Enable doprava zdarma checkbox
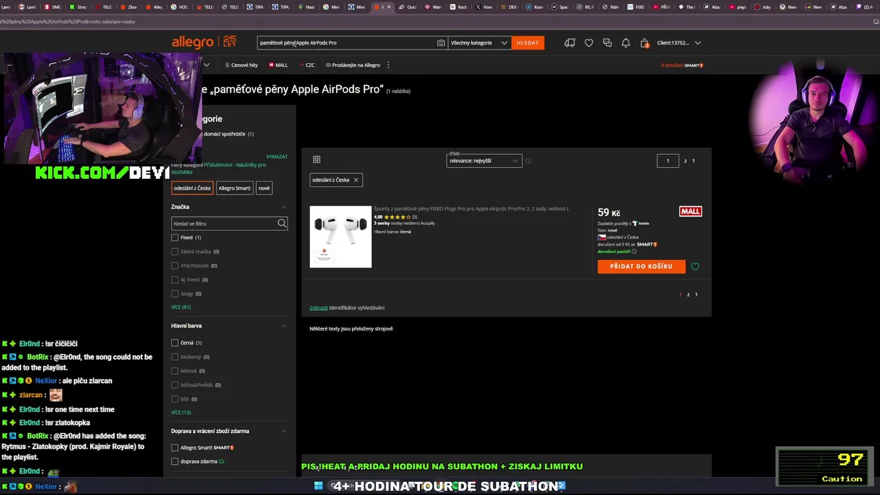This screenshot has height=495, width=880. [175, 461]
